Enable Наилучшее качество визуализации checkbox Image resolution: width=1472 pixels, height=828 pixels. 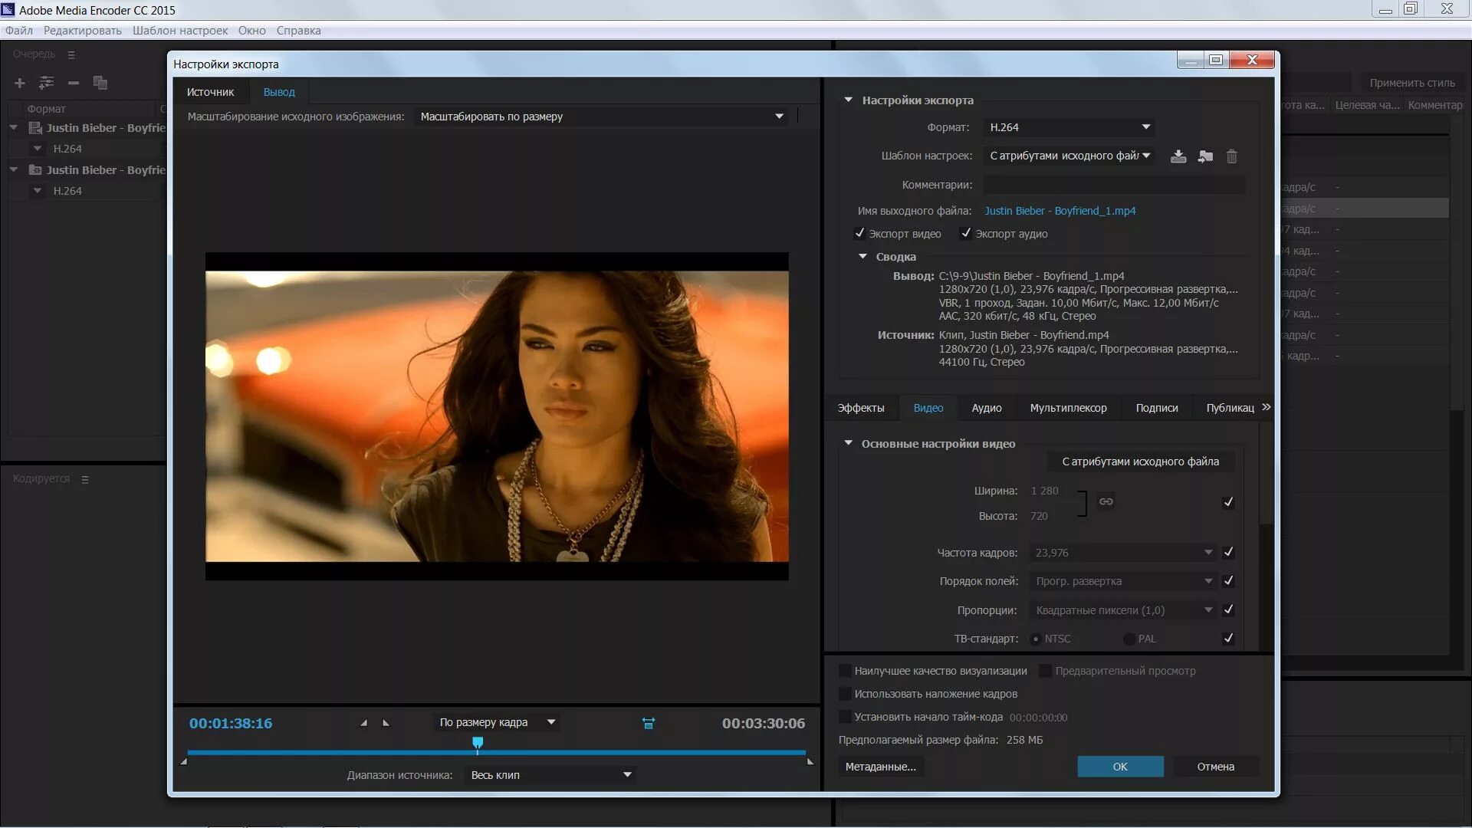point(845,671)
